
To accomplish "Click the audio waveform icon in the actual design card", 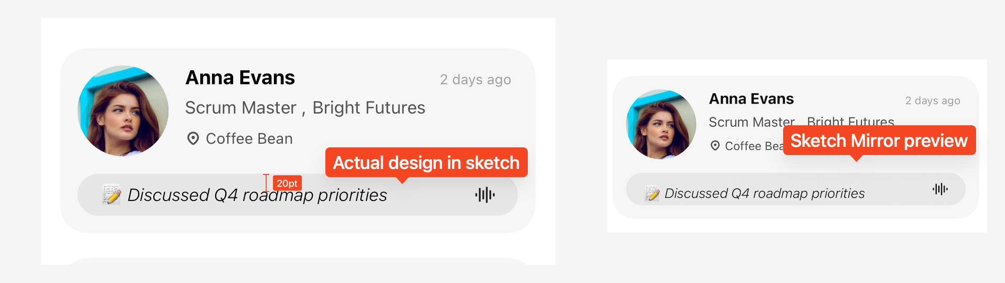I will point(485,195).
